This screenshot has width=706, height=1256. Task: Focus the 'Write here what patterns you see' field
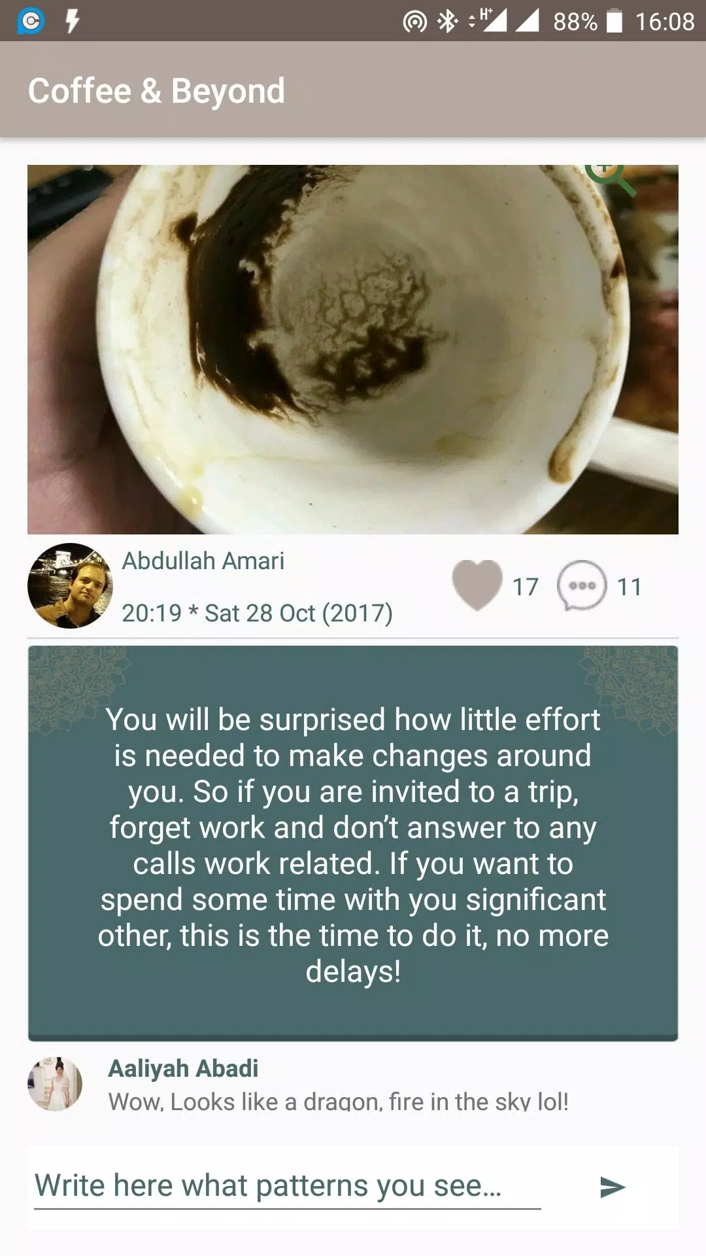click(288, 1187)
